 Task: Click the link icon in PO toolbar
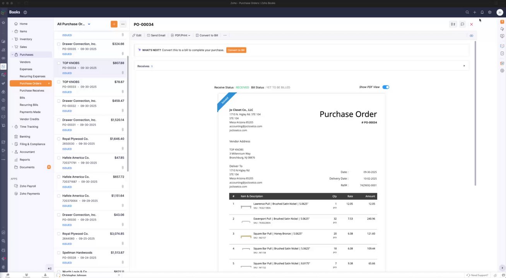(471, 36)
